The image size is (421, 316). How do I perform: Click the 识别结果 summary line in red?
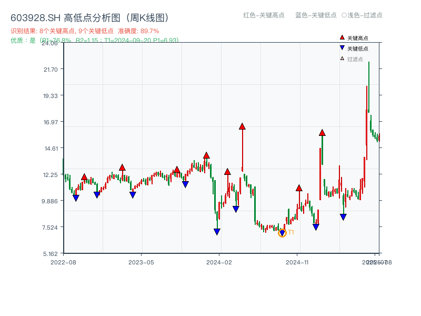pos(85,31)
